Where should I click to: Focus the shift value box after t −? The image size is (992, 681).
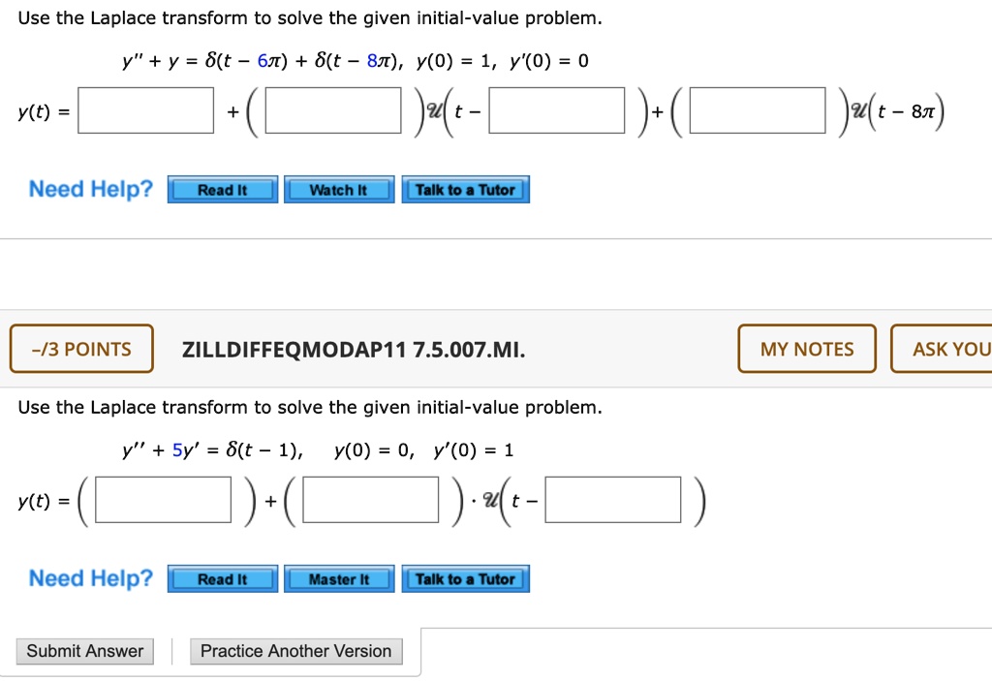[557, 110]
